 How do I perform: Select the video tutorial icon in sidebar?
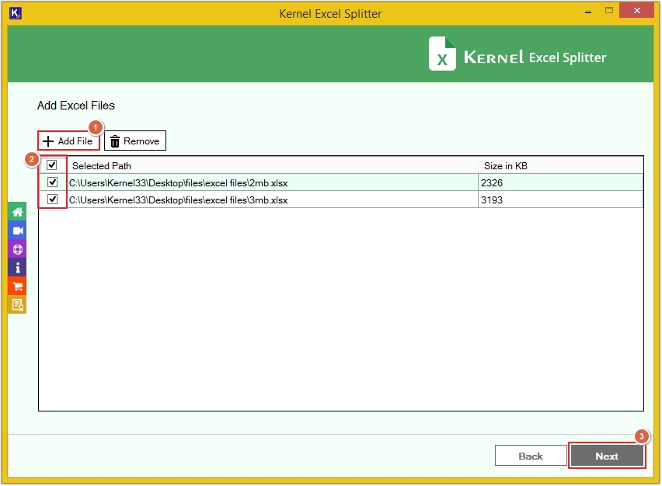pyautogui.click(x=16, y=230)
